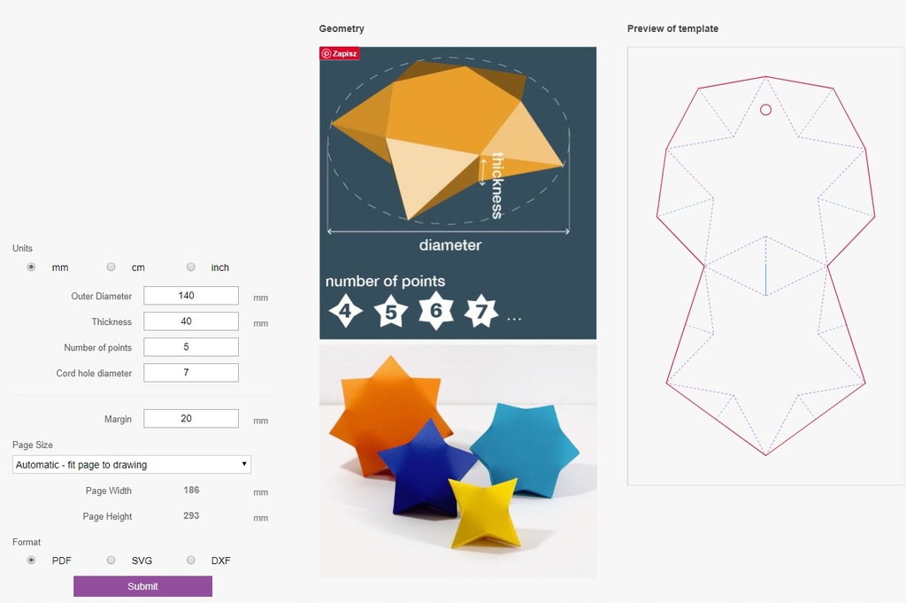Open the Page Size dropdown

tap(132, 465)
